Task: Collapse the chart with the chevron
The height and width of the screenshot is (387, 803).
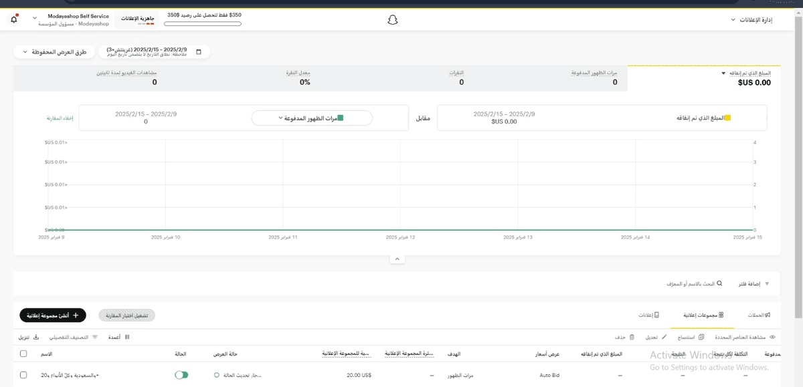Action: point(397,258)
